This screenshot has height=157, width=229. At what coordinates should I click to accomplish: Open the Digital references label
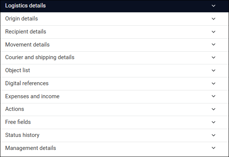[x=27, y=83]
